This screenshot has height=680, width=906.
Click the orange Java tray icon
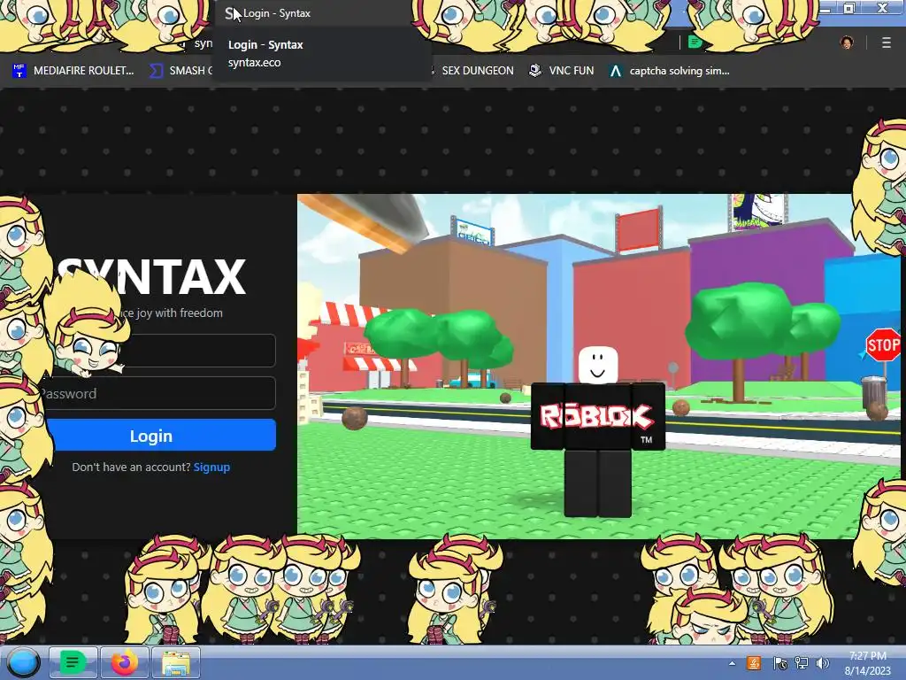pyautogui.click(x=754, y=663)
